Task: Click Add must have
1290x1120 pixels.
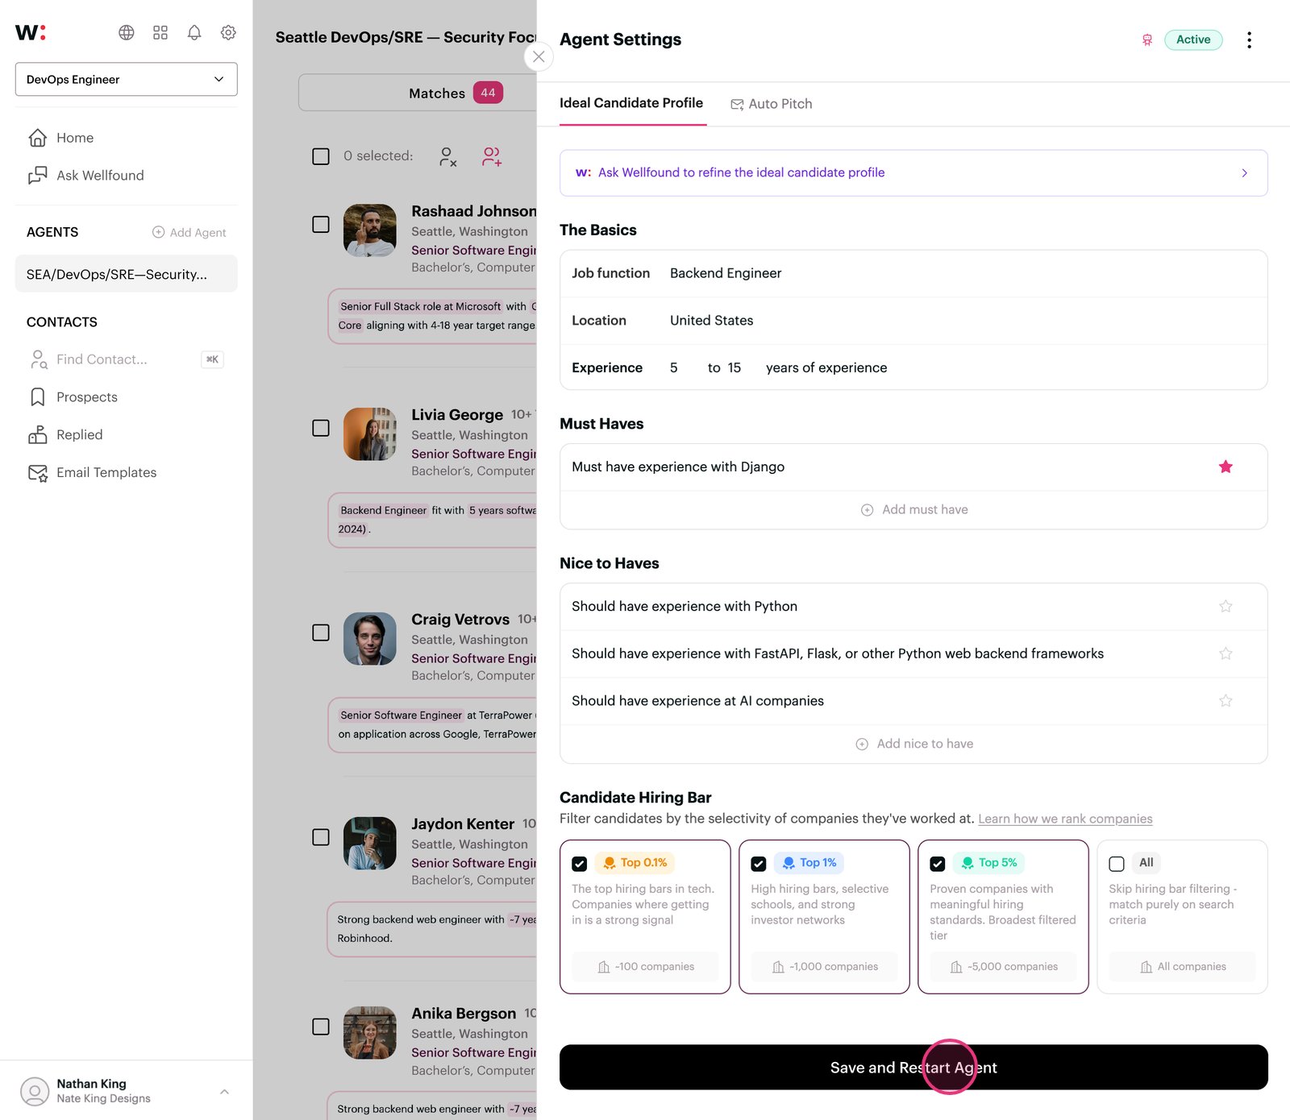Action: pos(913,510)
